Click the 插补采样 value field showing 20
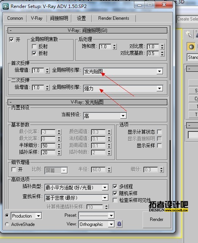This screenshot has height=243, width=198. (x=48, y=152)
